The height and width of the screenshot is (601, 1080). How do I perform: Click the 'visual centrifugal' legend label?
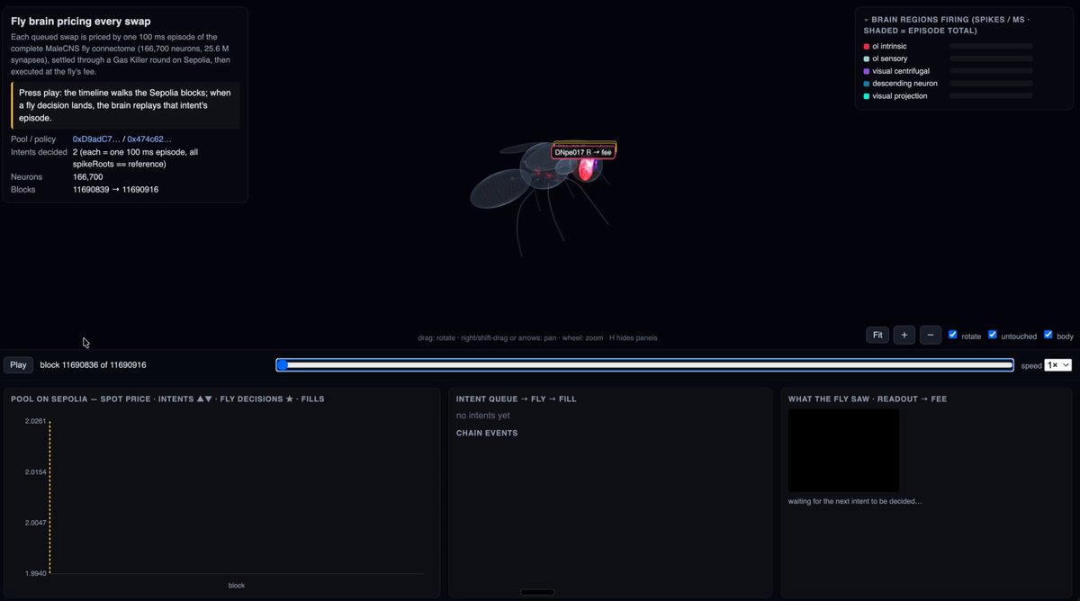tap(901, 71)
